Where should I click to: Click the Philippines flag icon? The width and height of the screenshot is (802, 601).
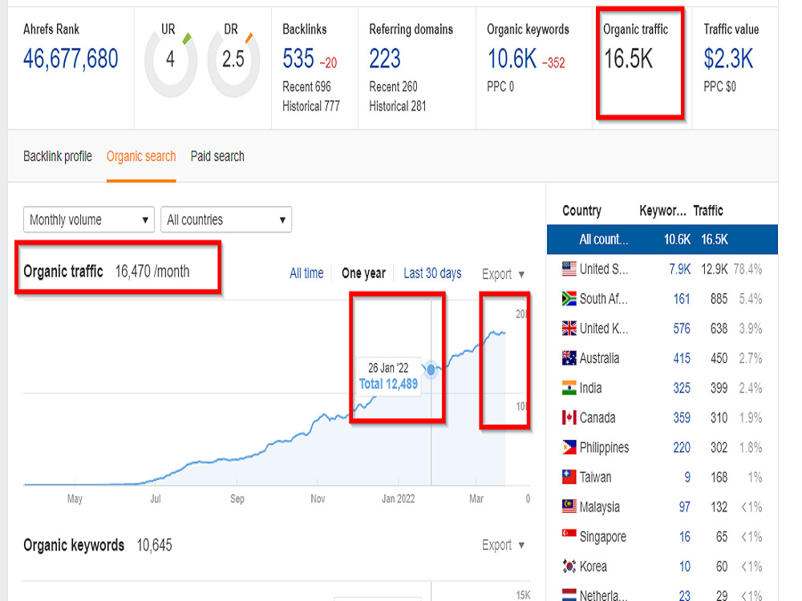click(x=569, y=447)
